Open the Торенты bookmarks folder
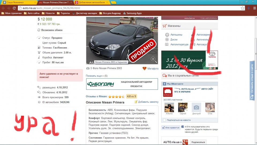Image resolution: width=257 pixels, height=145 pixels. pyautogui.click(x=63, y=13)
